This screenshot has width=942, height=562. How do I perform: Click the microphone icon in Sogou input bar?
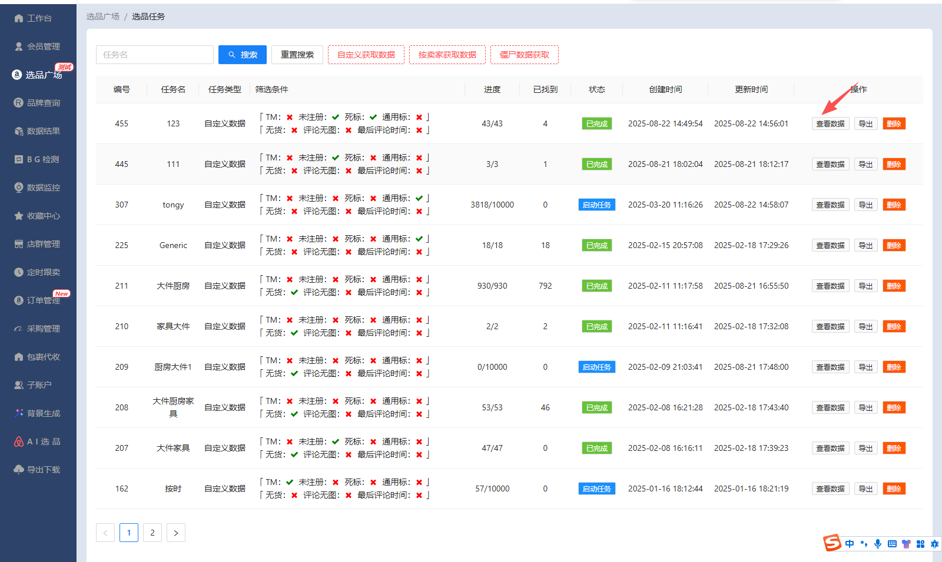click(878, 544)
